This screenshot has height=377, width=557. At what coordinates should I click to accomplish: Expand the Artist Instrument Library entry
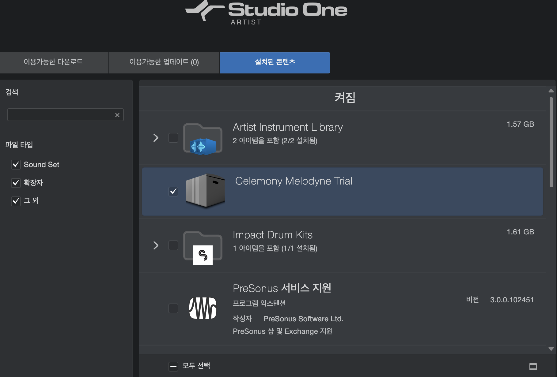coord(156,138)
